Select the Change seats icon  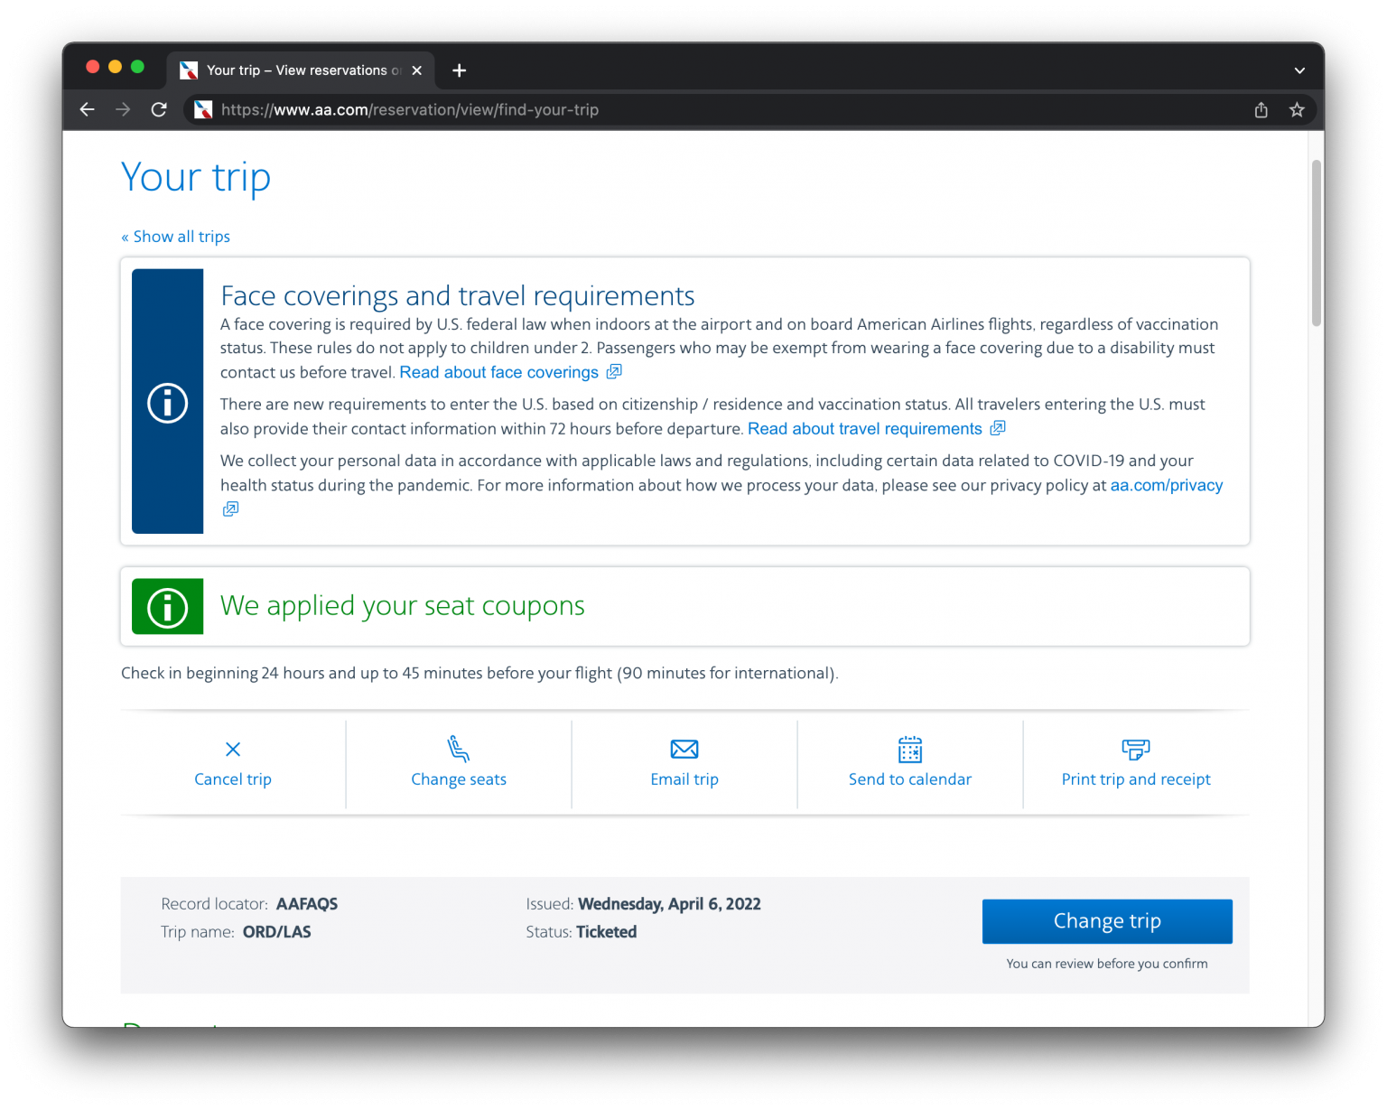click(x=458, y=750)
